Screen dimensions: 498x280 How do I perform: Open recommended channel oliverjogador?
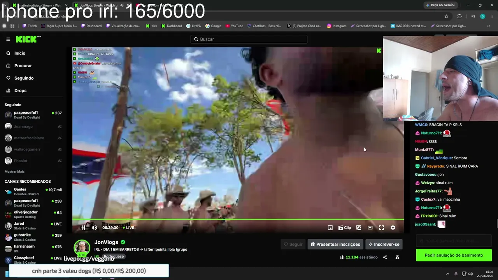[x=33, y=214]
